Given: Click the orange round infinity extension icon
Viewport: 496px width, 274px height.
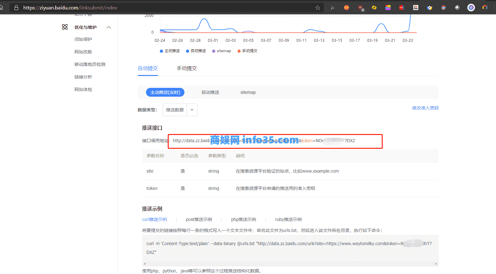Looking at the screenshot, I should tap(347, 8).
